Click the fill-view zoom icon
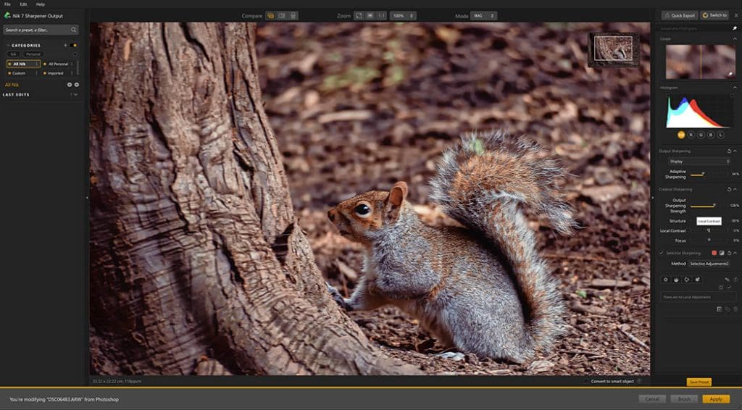Viewport: 742px width, 410px height. click(370, 16)
